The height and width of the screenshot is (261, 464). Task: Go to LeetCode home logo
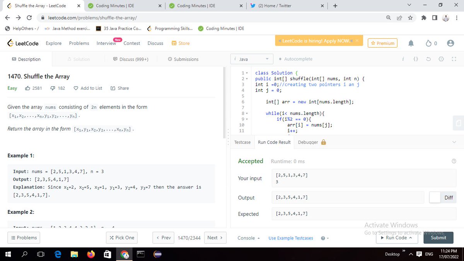[23, 43]
